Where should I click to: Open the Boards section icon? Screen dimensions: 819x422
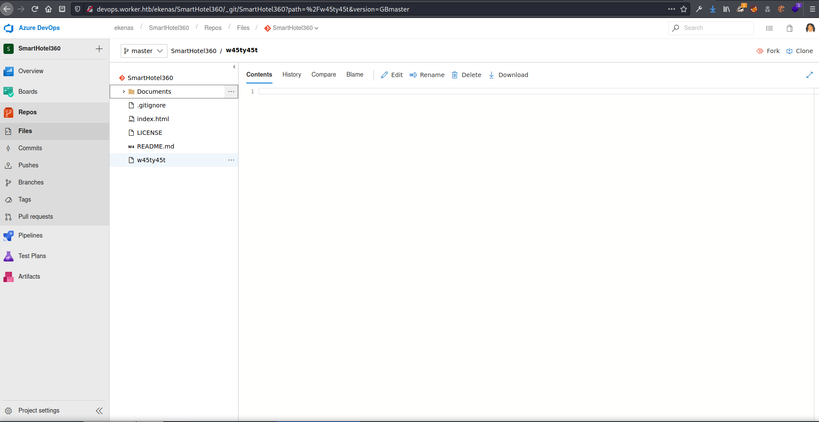[x=9, y=92]
